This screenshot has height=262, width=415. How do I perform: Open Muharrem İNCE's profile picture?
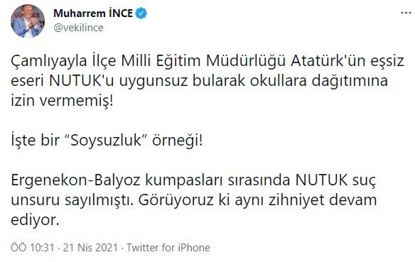pos(28,21)
